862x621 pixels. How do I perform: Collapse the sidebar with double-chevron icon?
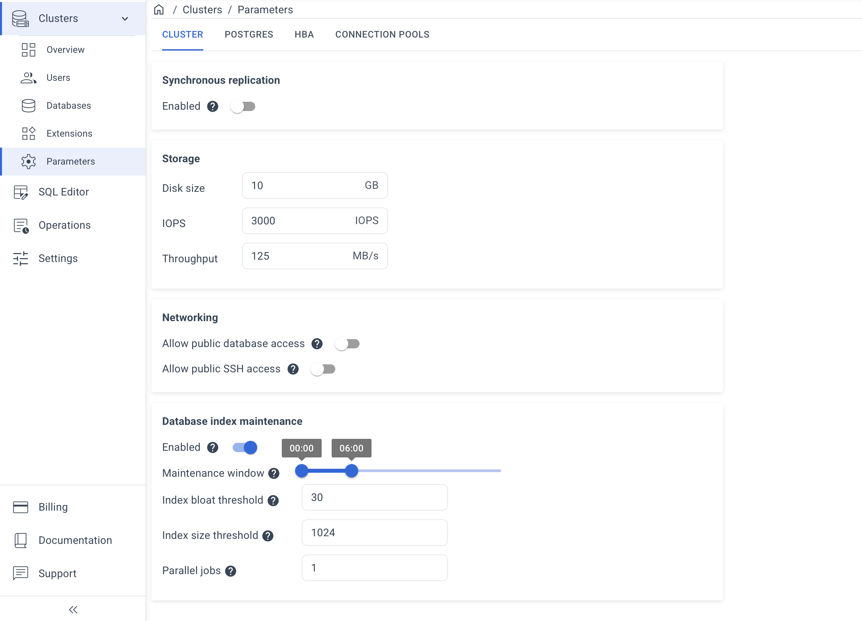pyautogui.click(x=73, y=610)
